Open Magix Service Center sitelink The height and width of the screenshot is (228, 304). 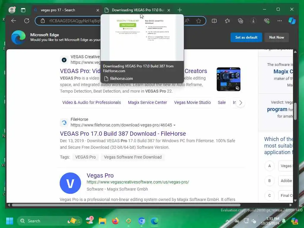147,102
